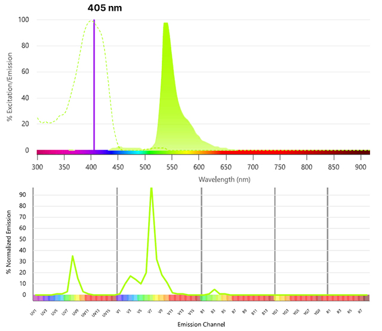Click the R7 emission channel label
The height and width of the screenshot is (331, 382).
(x=360, y=311)
